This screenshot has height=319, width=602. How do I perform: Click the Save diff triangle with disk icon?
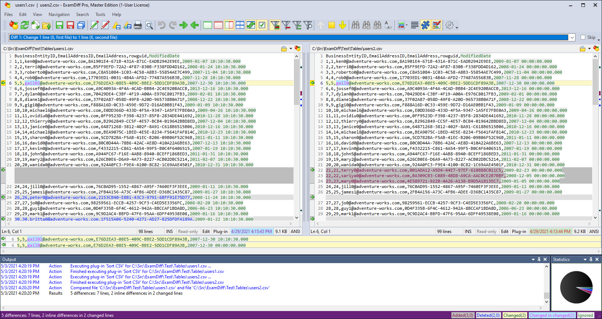tap(116, 25)
